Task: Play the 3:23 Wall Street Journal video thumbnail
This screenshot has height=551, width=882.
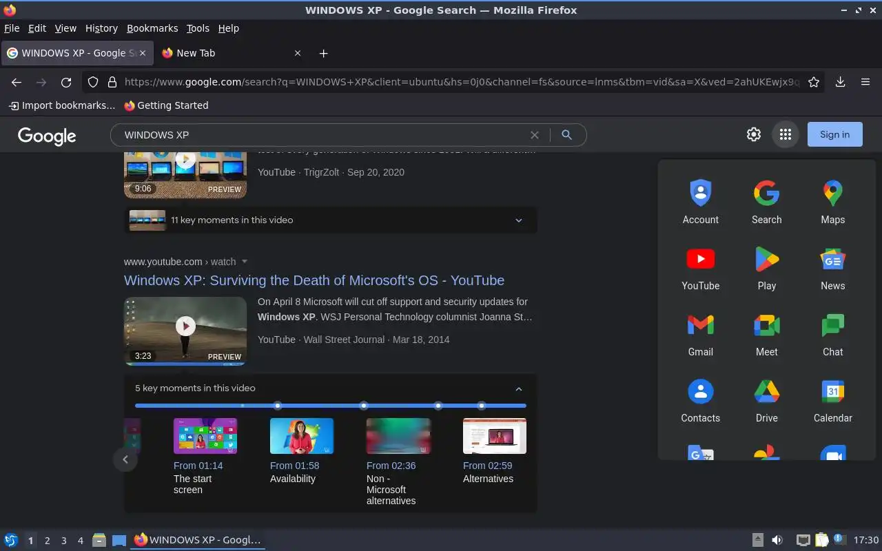Action: [x=185, y=331]
